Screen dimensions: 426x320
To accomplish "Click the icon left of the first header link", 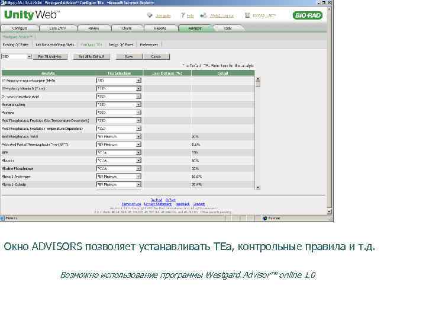I will click(x=150, y=15).
